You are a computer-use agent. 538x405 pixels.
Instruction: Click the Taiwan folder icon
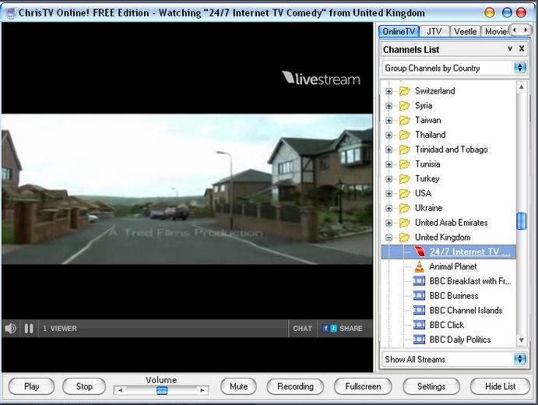pos(405,120)
